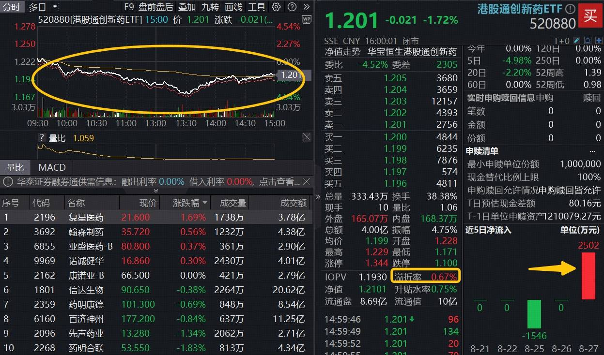
Task: Click the info icon beside 港股通创新药ETF title
Action: point(570,9)
